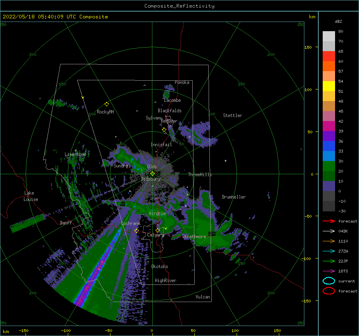Click the Drumheller city label
This screenshot has height=336, width=359.
[x=234, y=197]
